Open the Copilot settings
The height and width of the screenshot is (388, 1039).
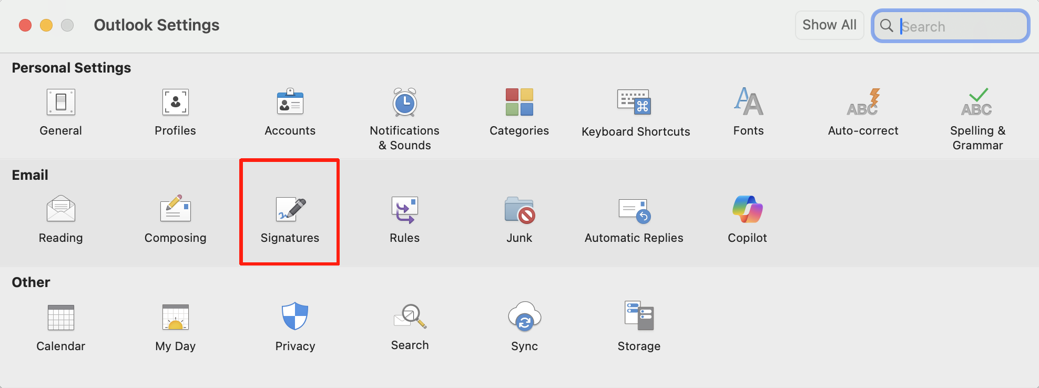click(x=747, y=210)
